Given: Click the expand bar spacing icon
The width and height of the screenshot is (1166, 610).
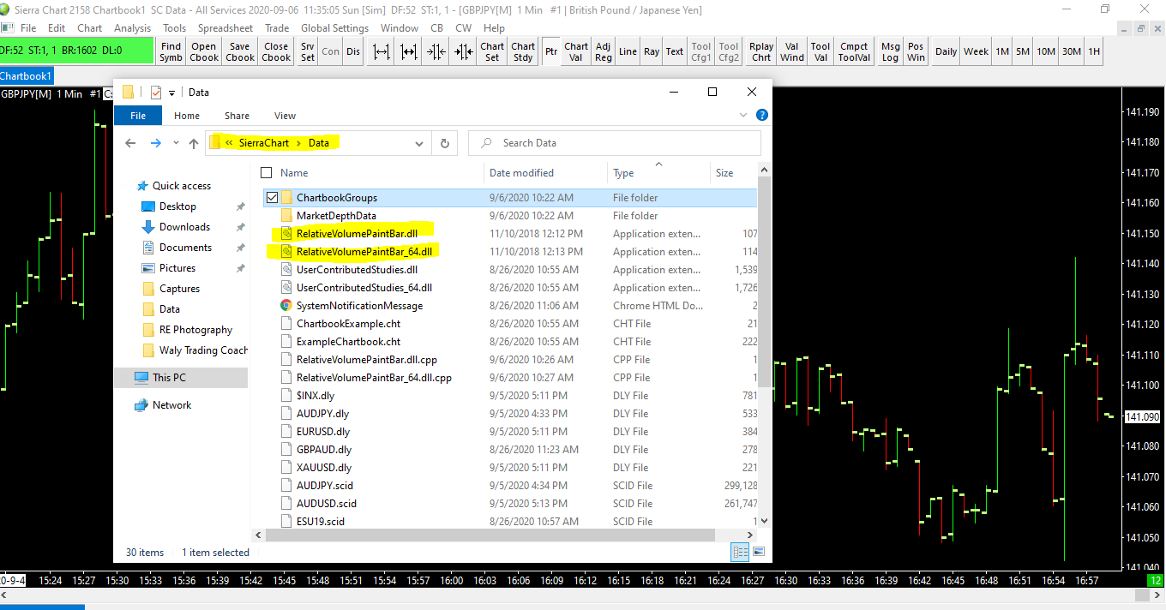Looking at the screenshot, I should pos(382,51).
